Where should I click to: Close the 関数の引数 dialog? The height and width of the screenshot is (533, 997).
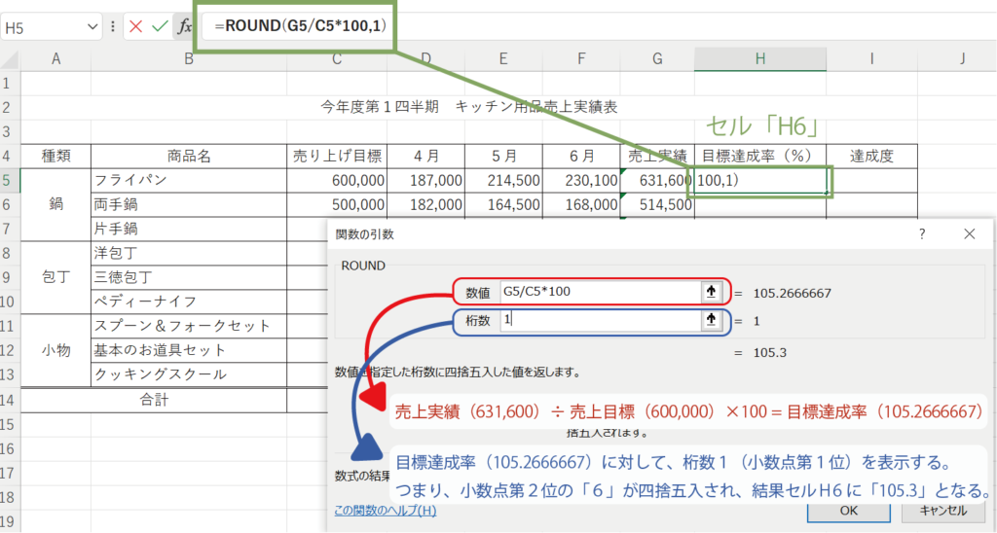tap(969, 234)
